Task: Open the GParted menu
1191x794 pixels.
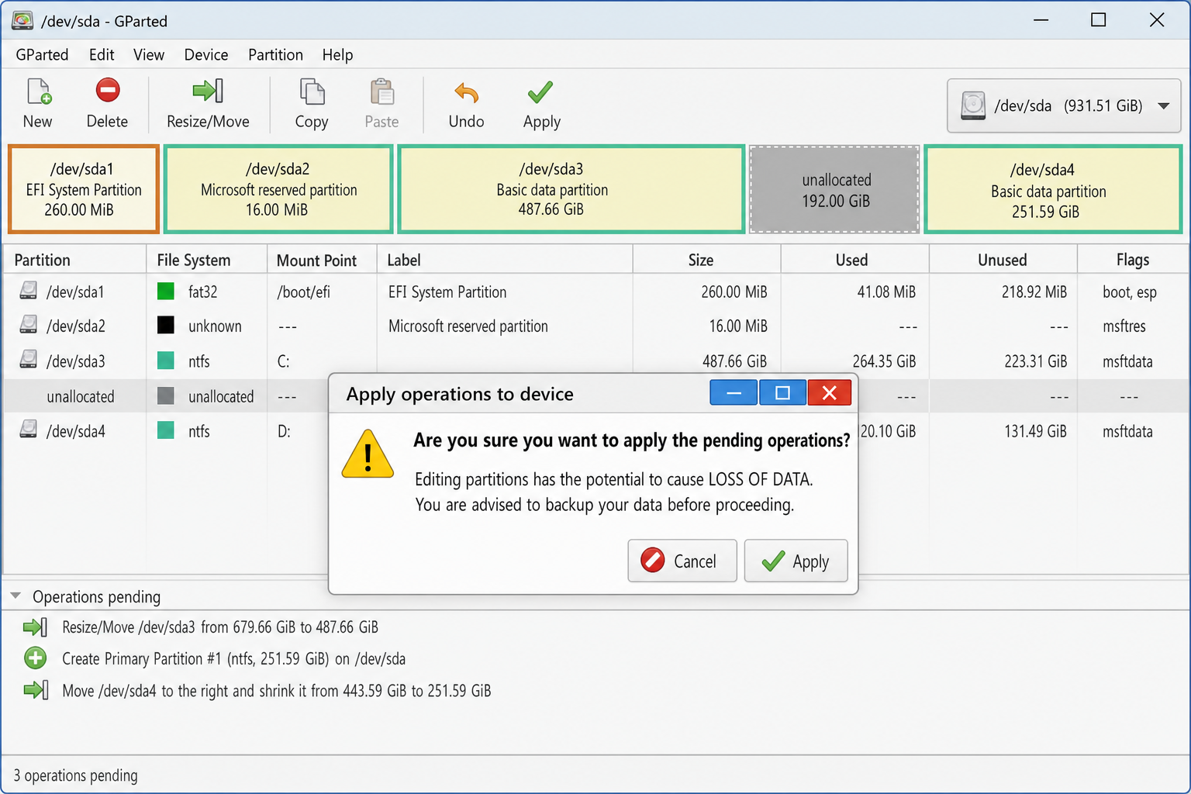Action: click(42, 54)
